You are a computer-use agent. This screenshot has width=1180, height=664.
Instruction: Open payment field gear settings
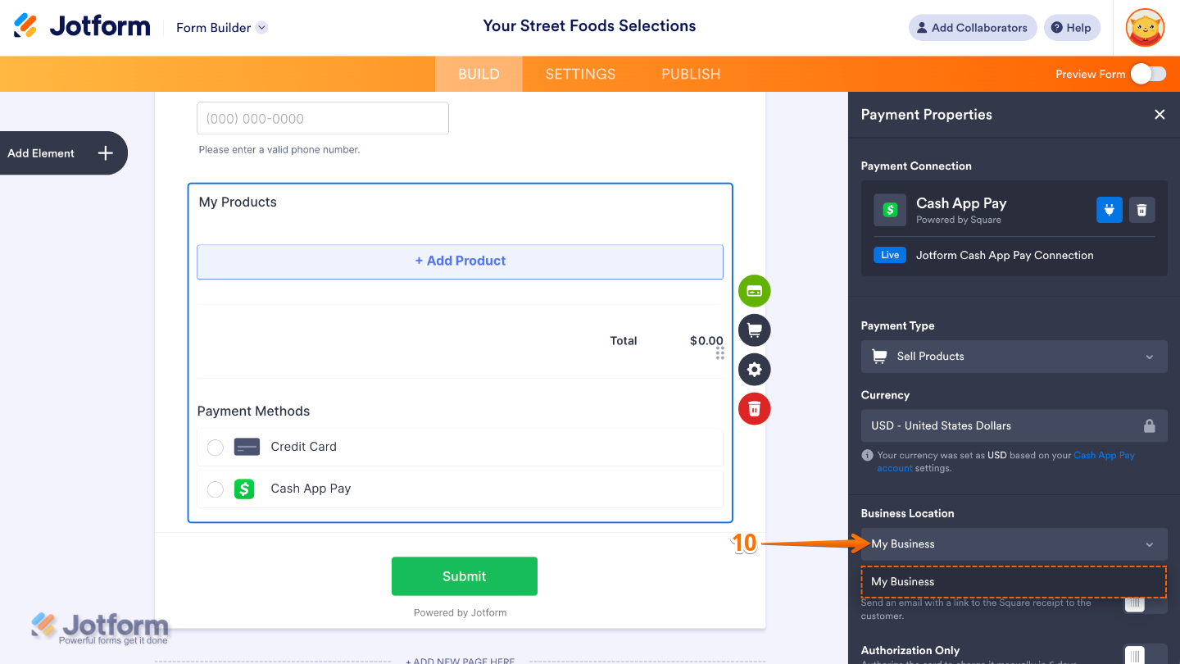pos(754,370)
